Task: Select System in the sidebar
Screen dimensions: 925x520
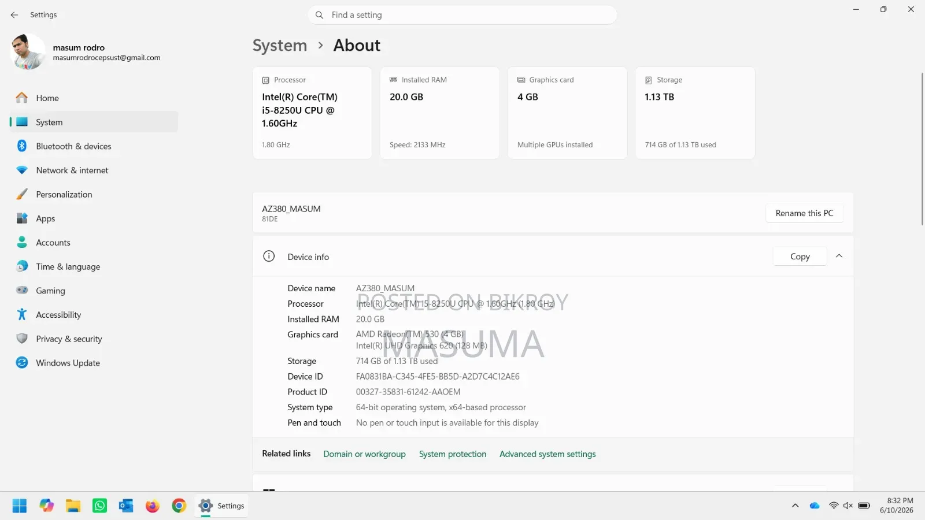Action: 94,122
